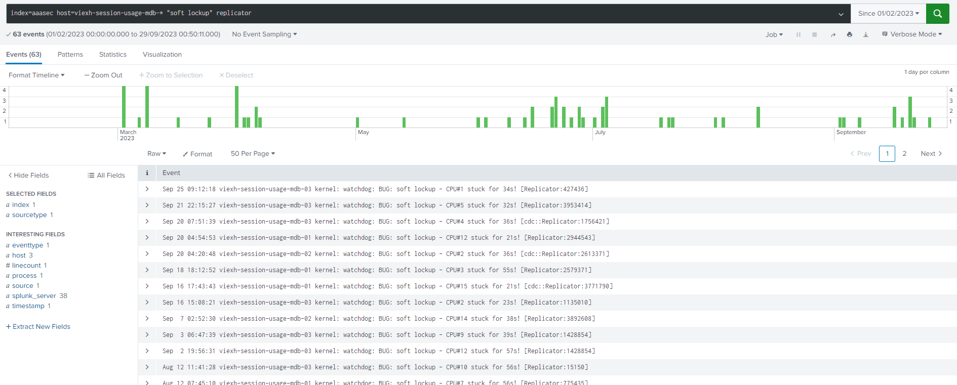This screenshot has width=957, height=385.
Task: Click in the search query input field
Action: coord(405,13)
